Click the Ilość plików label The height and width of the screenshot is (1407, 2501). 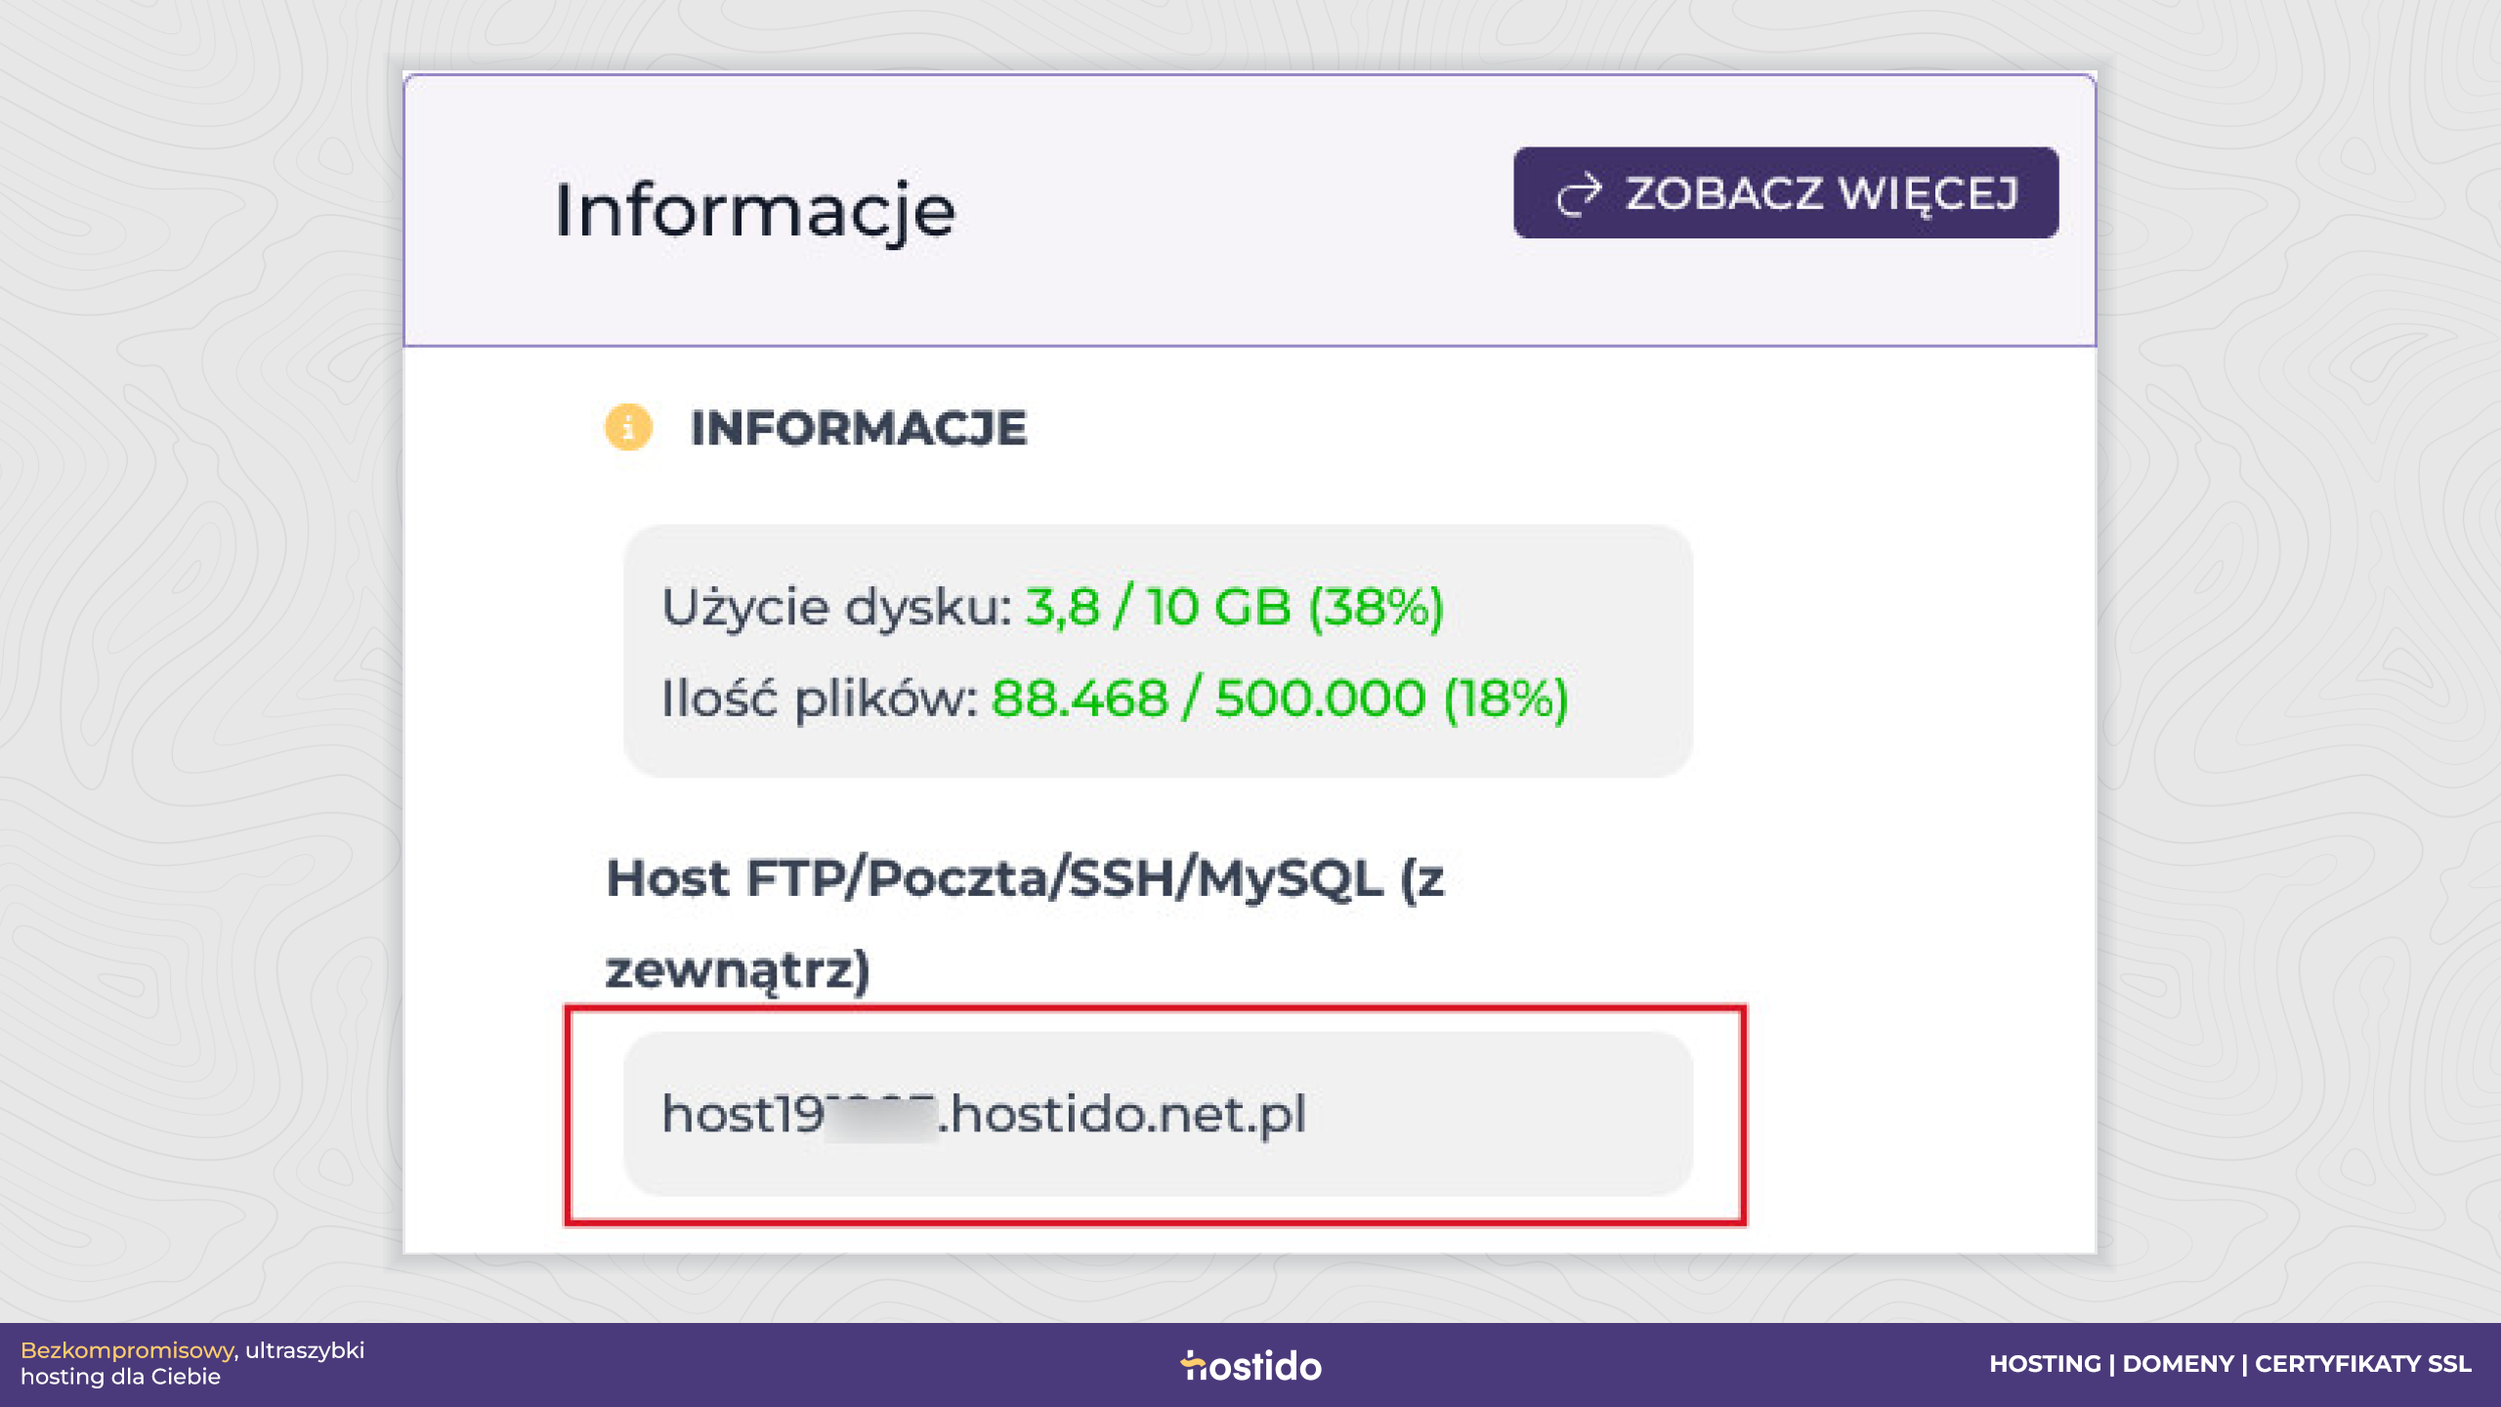pyautogui.click(x=820, y=699)
